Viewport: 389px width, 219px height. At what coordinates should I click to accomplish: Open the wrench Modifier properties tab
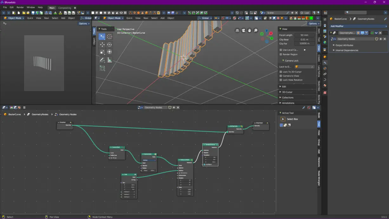325,63
